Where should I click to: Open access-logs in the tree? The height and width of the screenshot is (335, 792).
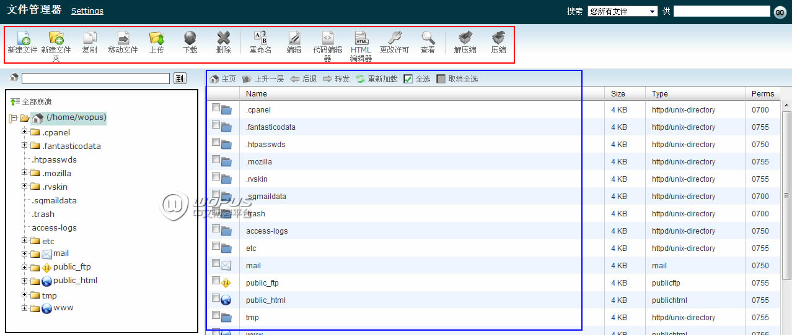pyautogui.click(x=55, y=227)
